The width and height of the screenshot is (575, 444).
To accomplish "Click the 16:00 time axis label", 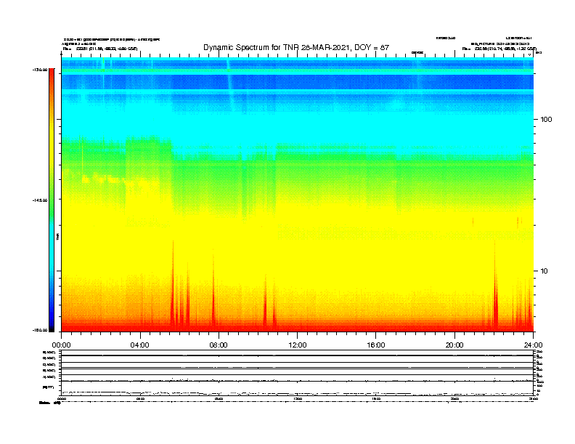I will click(376, 345).
